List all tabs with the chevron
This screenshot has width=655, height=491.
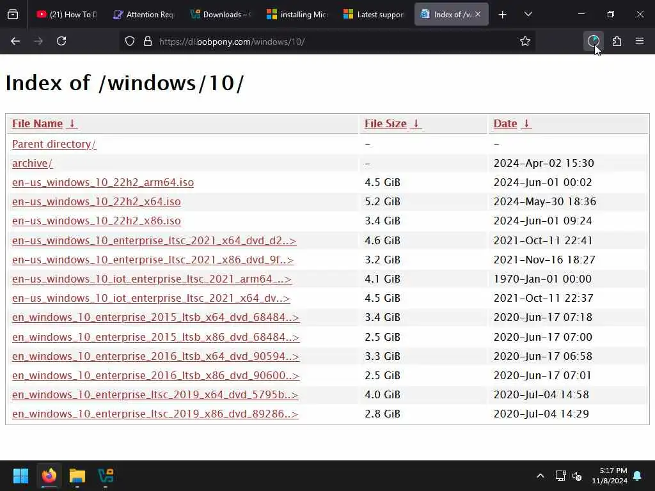coord(528,15)
